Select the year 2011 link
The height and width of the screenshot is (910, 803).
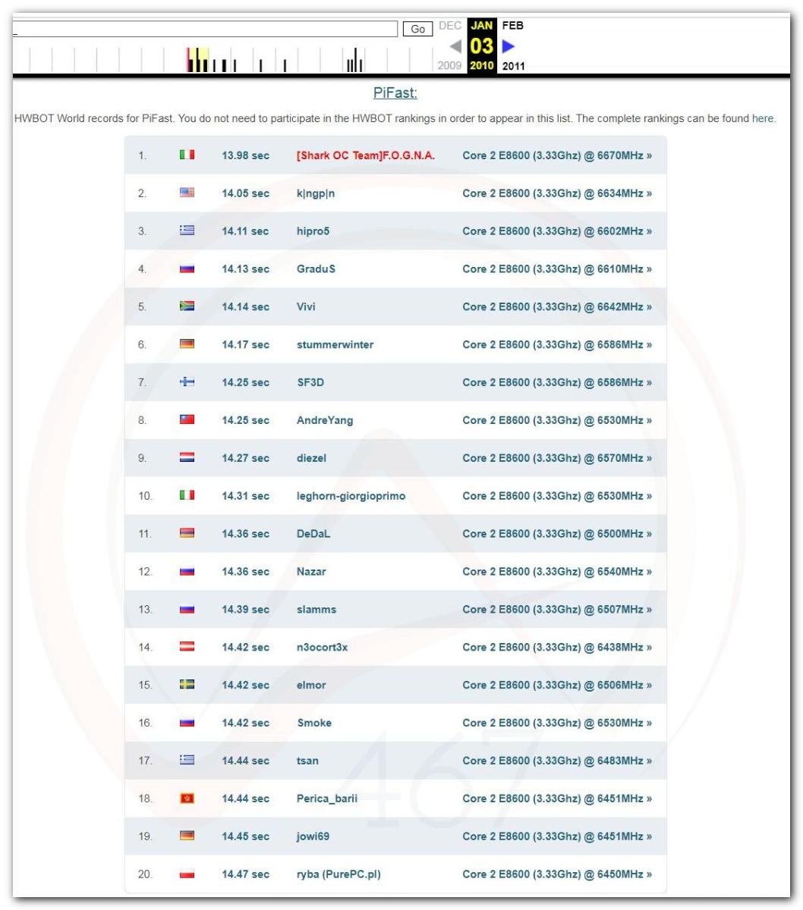coord(512,66)
